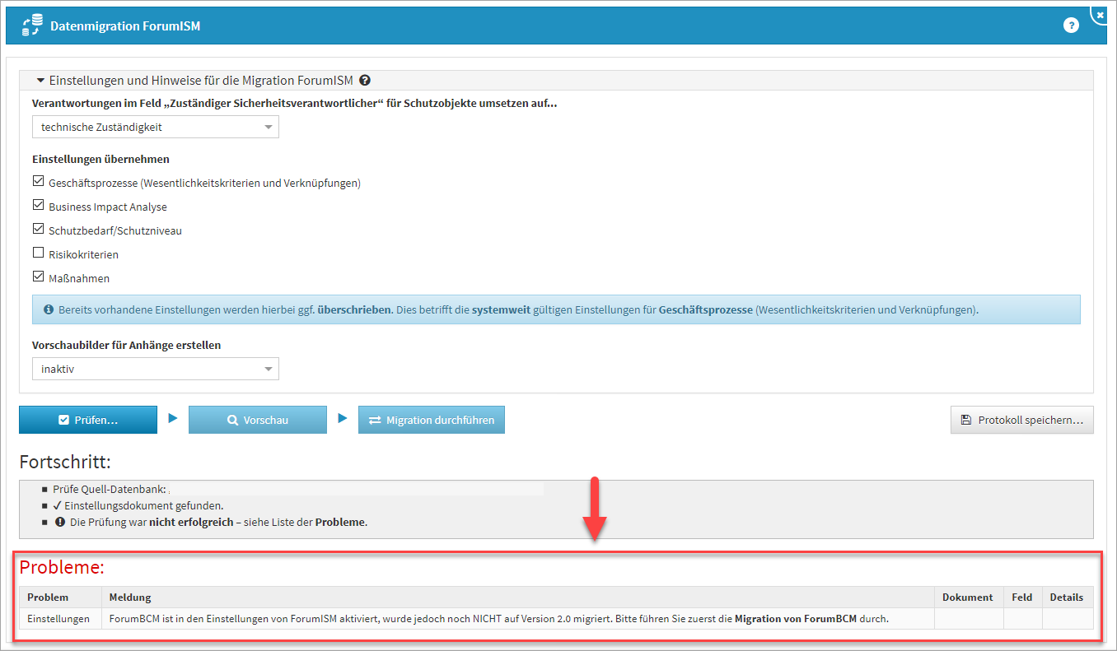
Task: Click help icon beside Einstellungen und Hinweise
Action: tap(365, 81)
